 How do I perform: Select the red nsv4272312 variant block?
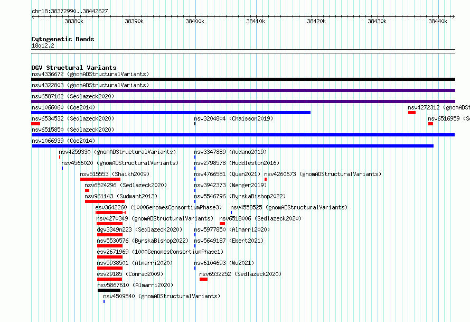pos(412,113)
